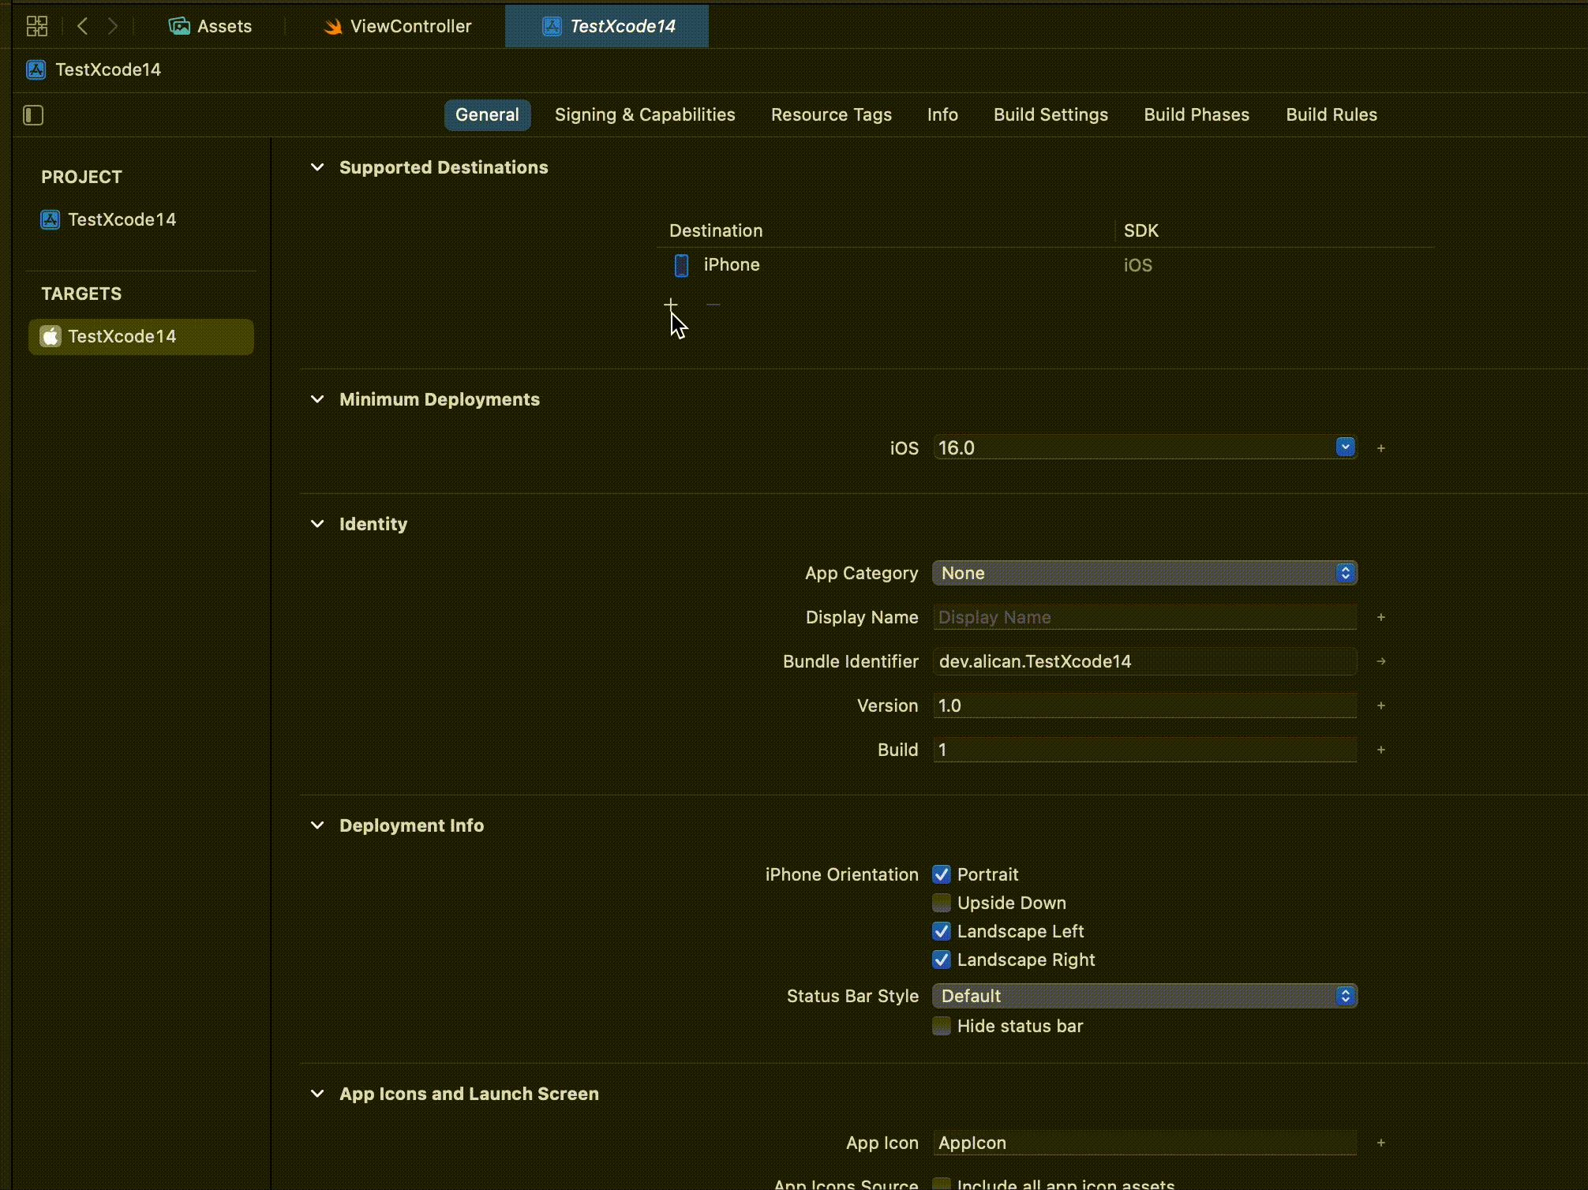Screen dimensions: 1588x1190
Task: Toggle Portrait orientation checkbox
Action: pos(942,874)
